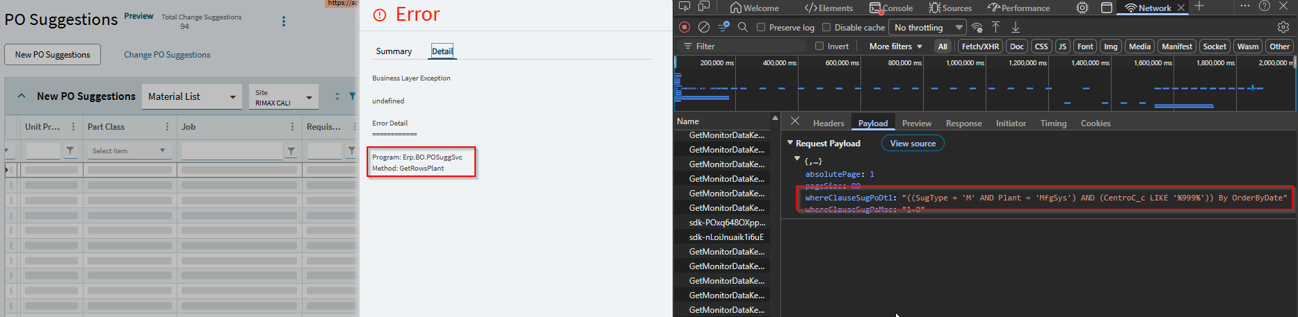The height and width of the screenshot is (317, 1298).
Task: Open the Performance tab in DevTools
Action: tap(1018, 8)
